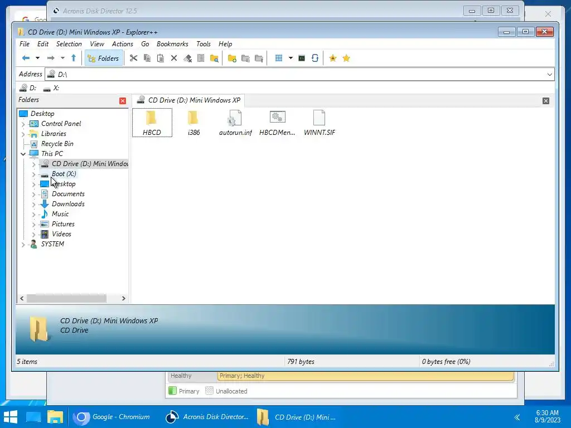Select the HBCDMenu file
The height and width of the screenshot is (428, 571).
277,123
